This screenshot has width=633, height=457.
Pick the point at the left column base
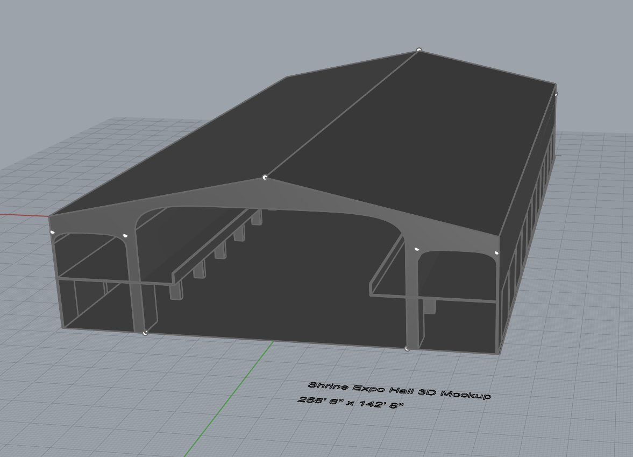click(145, 333)
